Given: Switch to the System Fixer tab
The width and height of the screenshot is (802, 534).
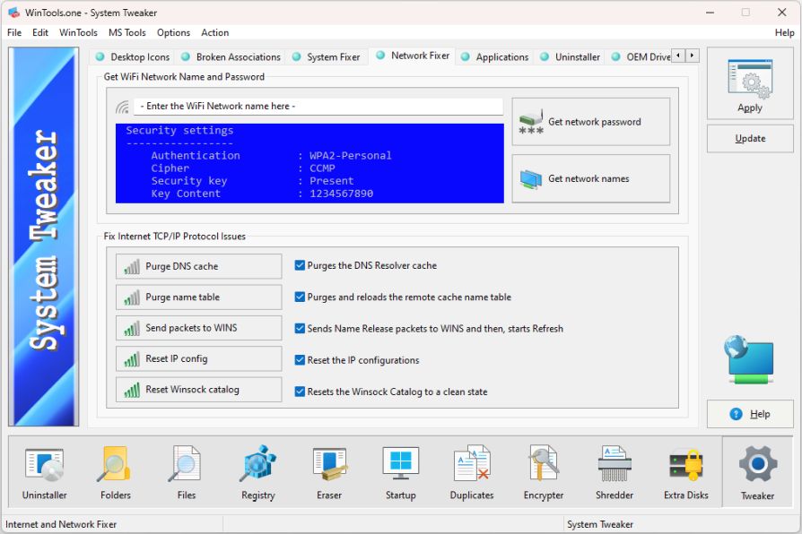Looking at the screenshot, I should [x=327, y=56].
